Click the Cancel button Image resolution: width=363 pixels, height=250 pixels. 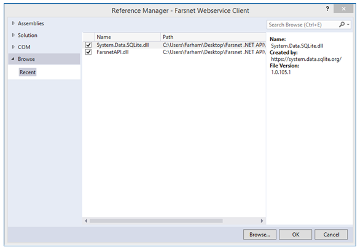[331, 235]
